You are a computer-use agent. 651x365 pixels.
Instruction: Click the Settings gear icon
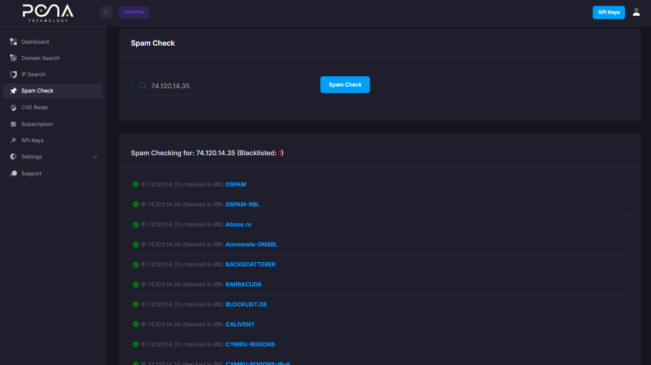click(x=13, y=157)
